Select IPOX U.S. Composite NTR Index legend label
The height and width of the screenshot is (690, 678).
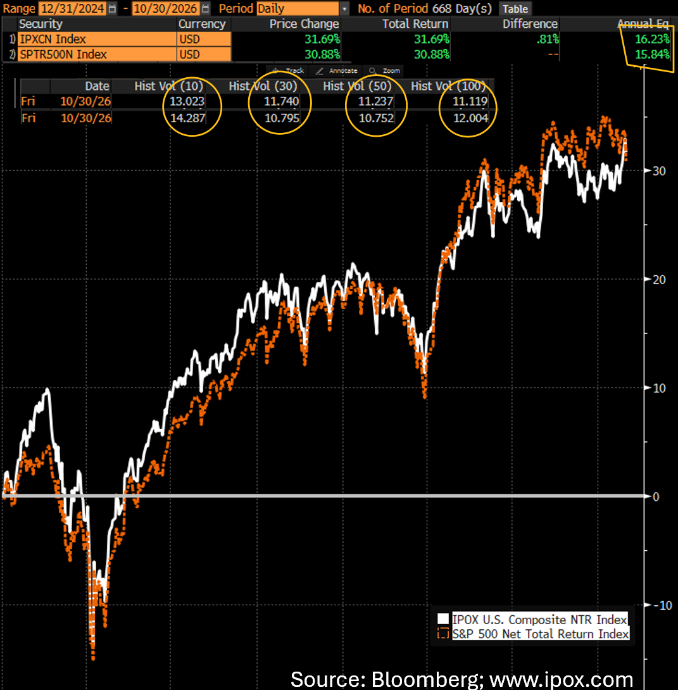point(539,620)
